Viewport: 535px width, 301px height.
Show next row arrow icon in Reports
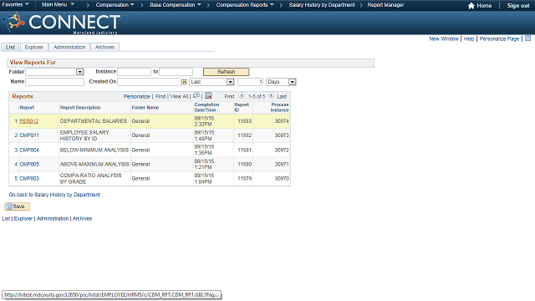tap(271, 96)
